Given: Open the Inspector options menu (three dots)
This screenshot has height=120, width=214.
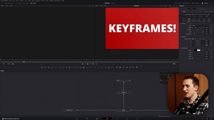Looking at the screenshot, I should [212, 6].
